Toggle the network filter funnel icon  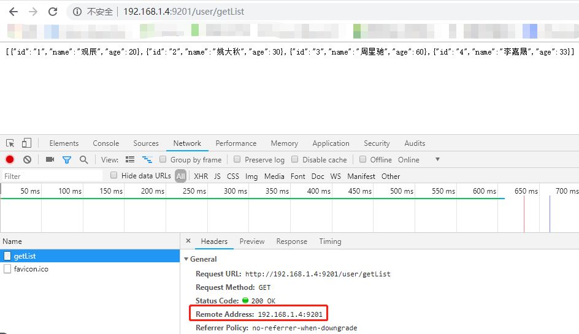(x=67, y=160)
